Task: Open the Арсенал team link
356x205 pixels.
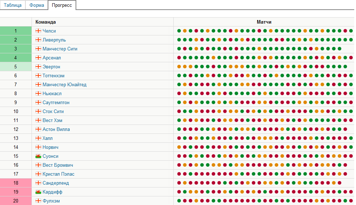Action: (x=52, y=58)
